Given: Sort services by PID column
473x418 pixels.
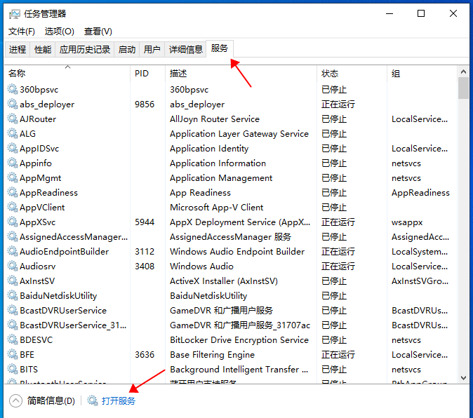Looking at the screenshot, I should coord(142,74).
